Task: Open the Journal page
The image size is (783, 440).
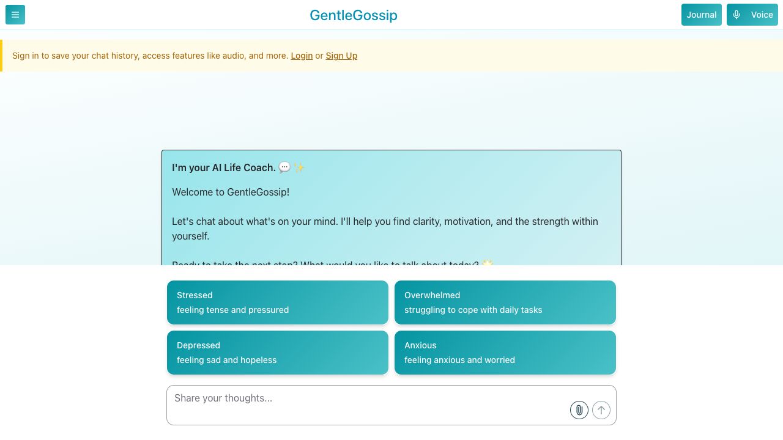Action: point(701,15)
